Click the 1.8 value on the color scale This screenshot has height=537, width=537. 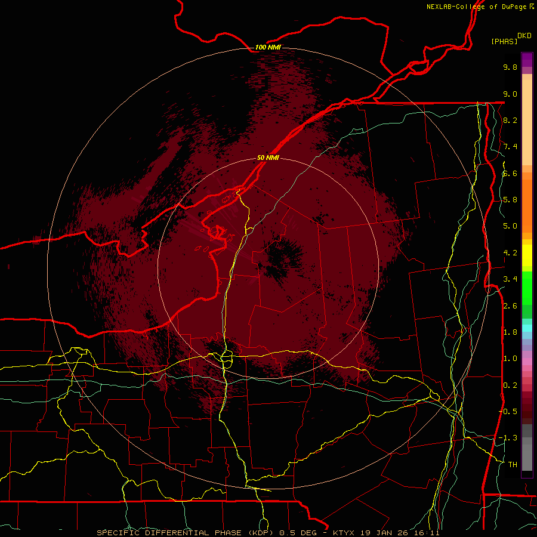(510, 332)
